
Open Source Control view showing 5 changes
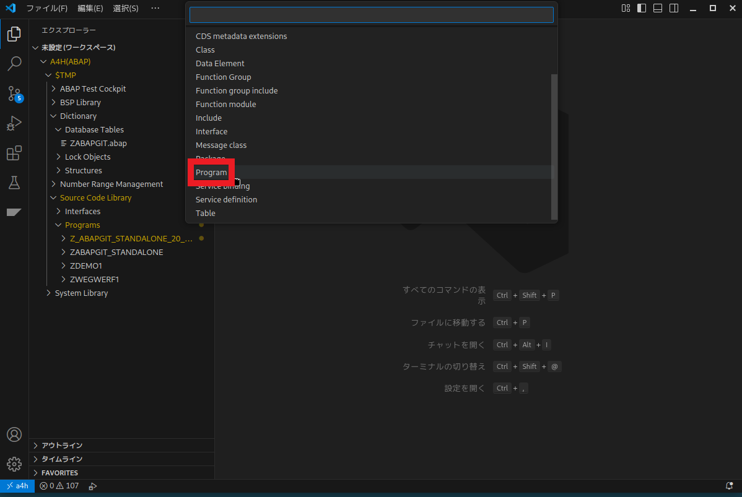(14, 93)
